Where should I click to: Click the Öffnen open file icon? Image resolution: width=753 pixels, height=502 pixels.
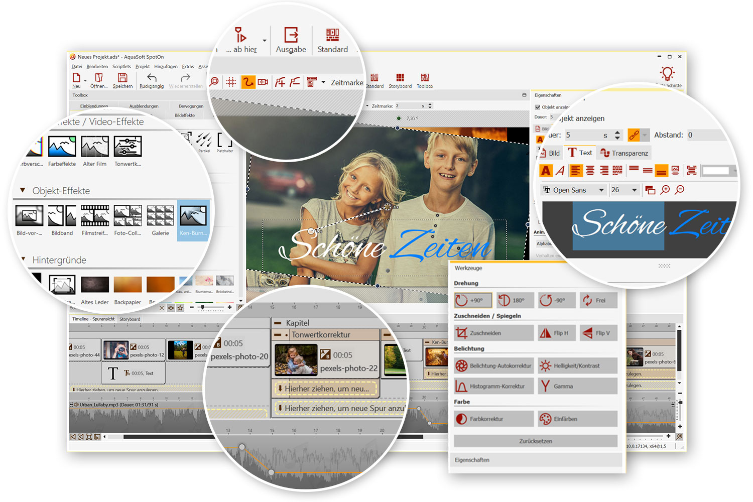tap(99, 78)
